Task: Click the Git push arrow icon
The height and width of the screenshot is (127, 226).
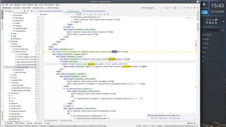Action: (184, 8)
